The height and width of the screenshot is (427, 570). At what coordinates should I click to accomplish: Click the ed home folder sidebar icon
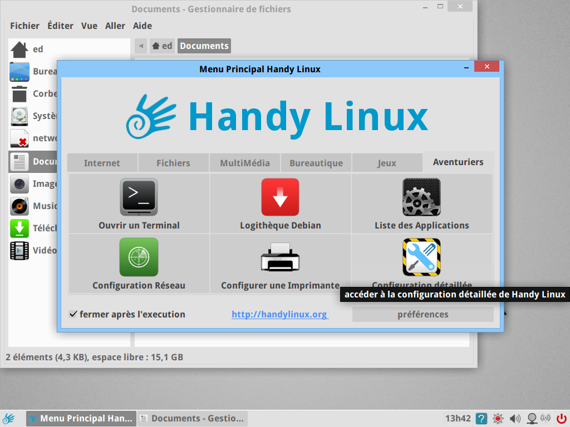19,49
